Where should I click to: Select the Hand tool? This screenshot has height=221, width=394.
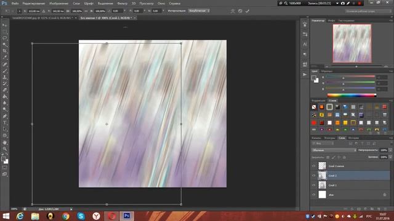tap(4, 142)
